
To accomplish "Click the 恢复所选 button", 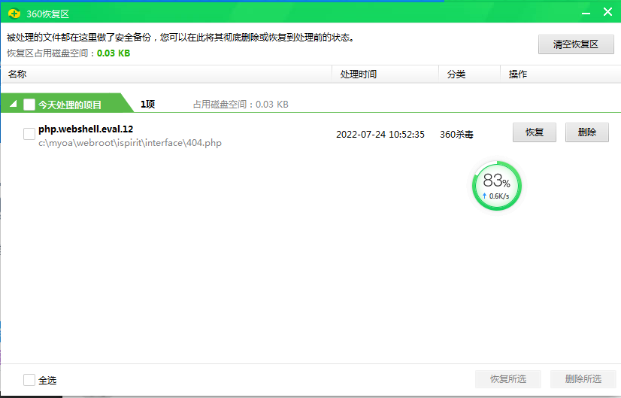I will 508,379.
